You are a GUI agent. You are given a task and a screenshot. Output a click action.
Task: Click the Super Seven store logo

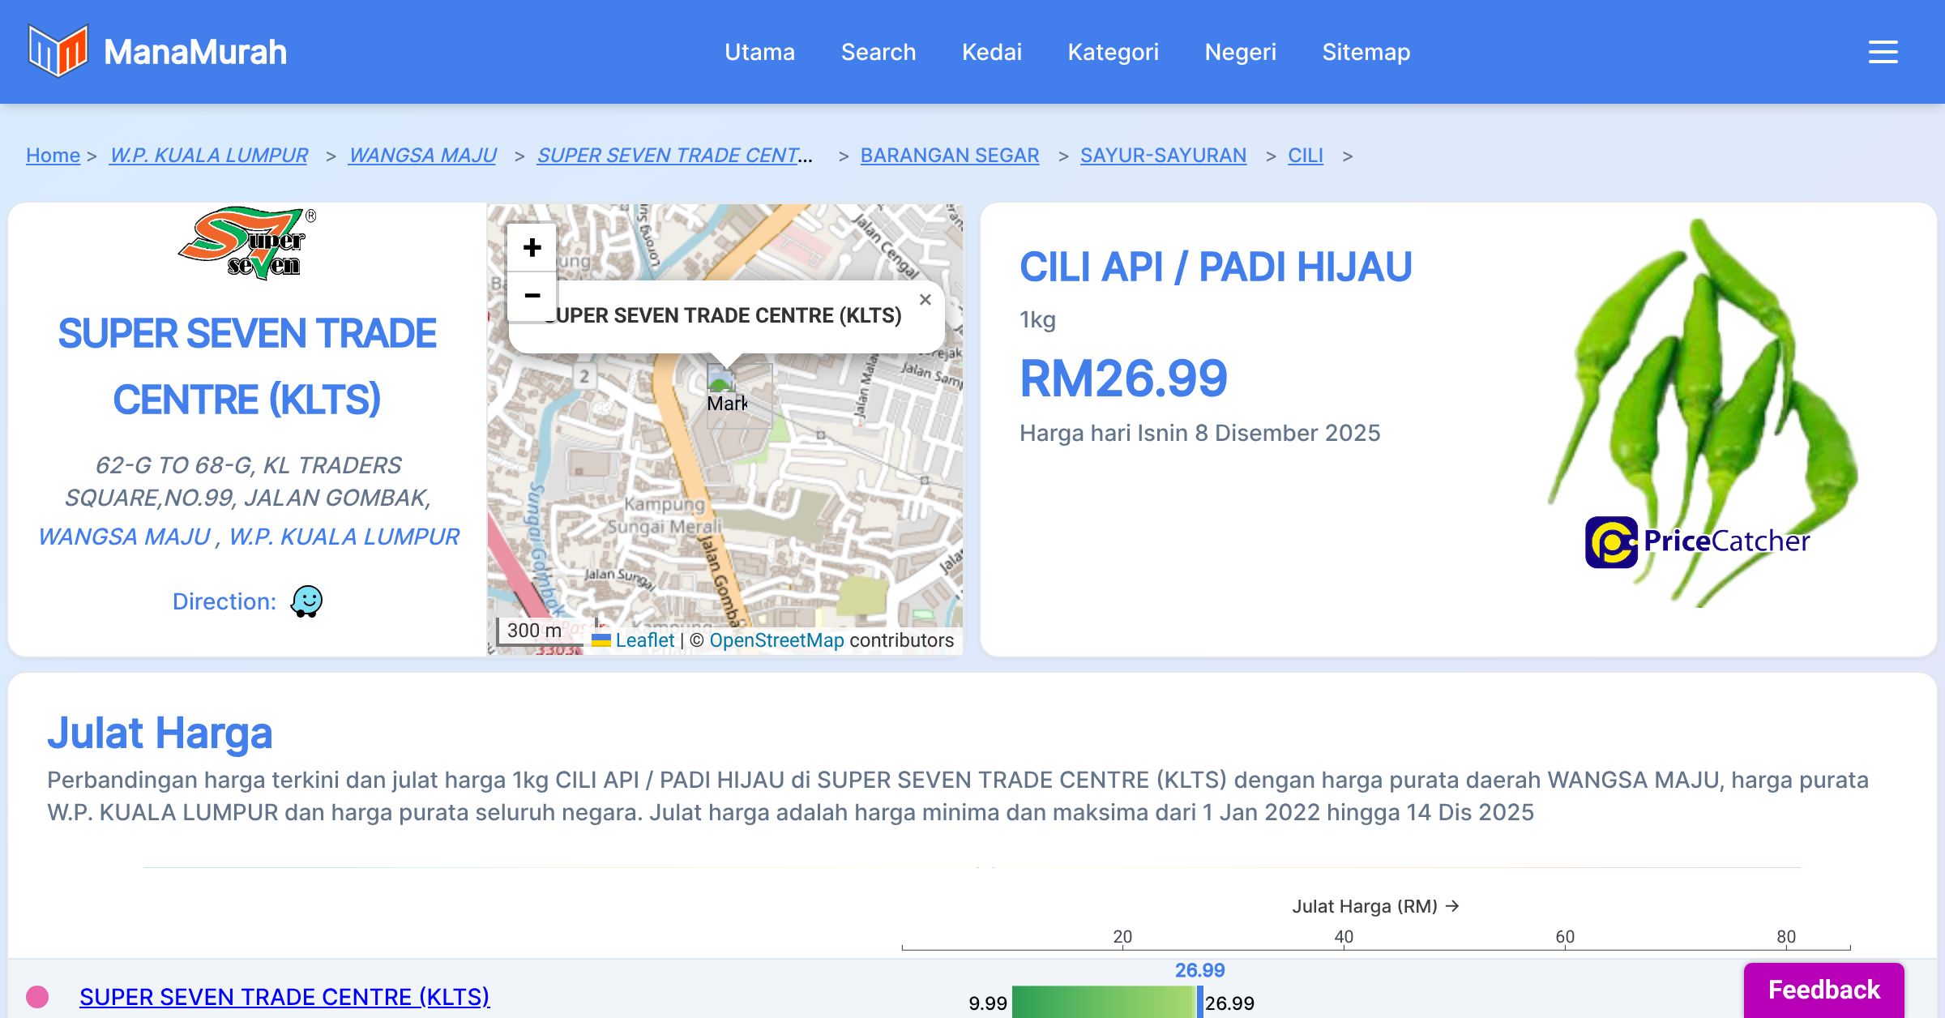247,243
